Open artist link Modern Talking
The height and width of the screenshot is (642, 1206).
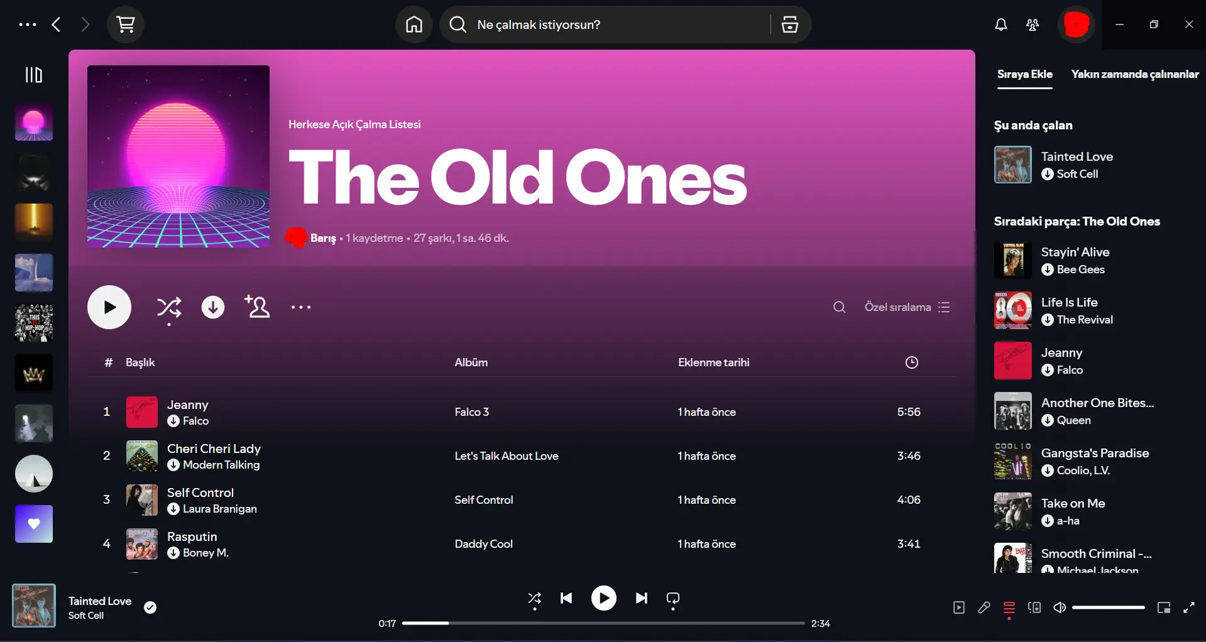click(221, 465)
